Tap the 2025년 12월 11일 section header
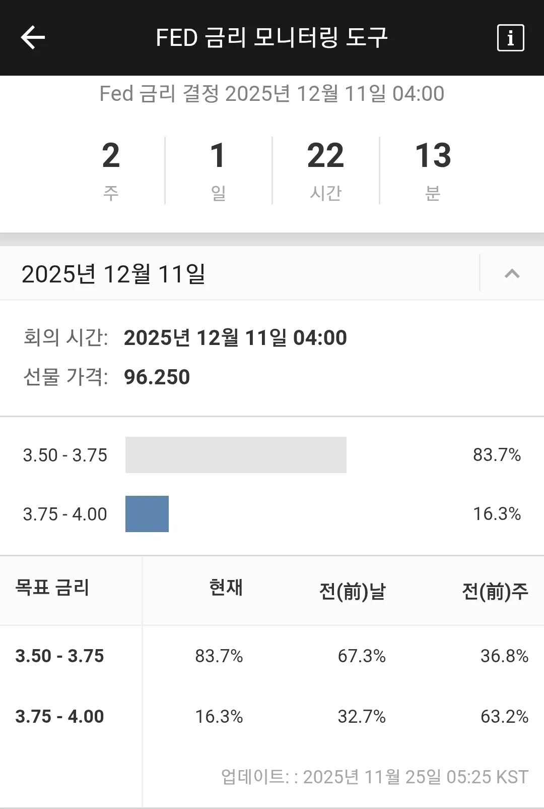 [114, 274]
